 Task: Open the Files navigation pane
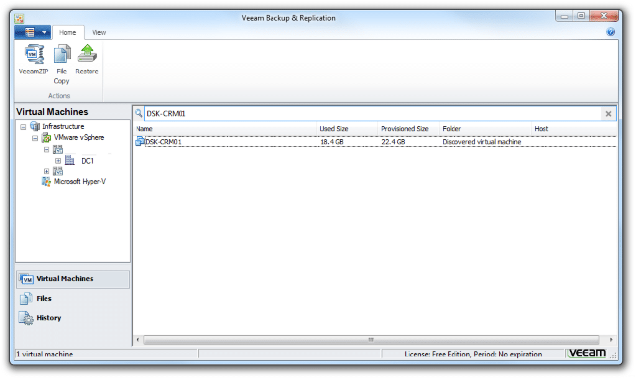click(x=44, y=299)
